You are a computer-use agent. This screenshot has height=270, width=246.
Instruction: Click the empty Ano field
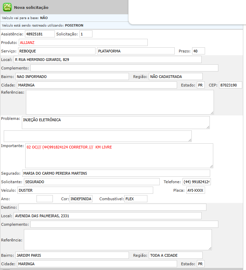45,199
